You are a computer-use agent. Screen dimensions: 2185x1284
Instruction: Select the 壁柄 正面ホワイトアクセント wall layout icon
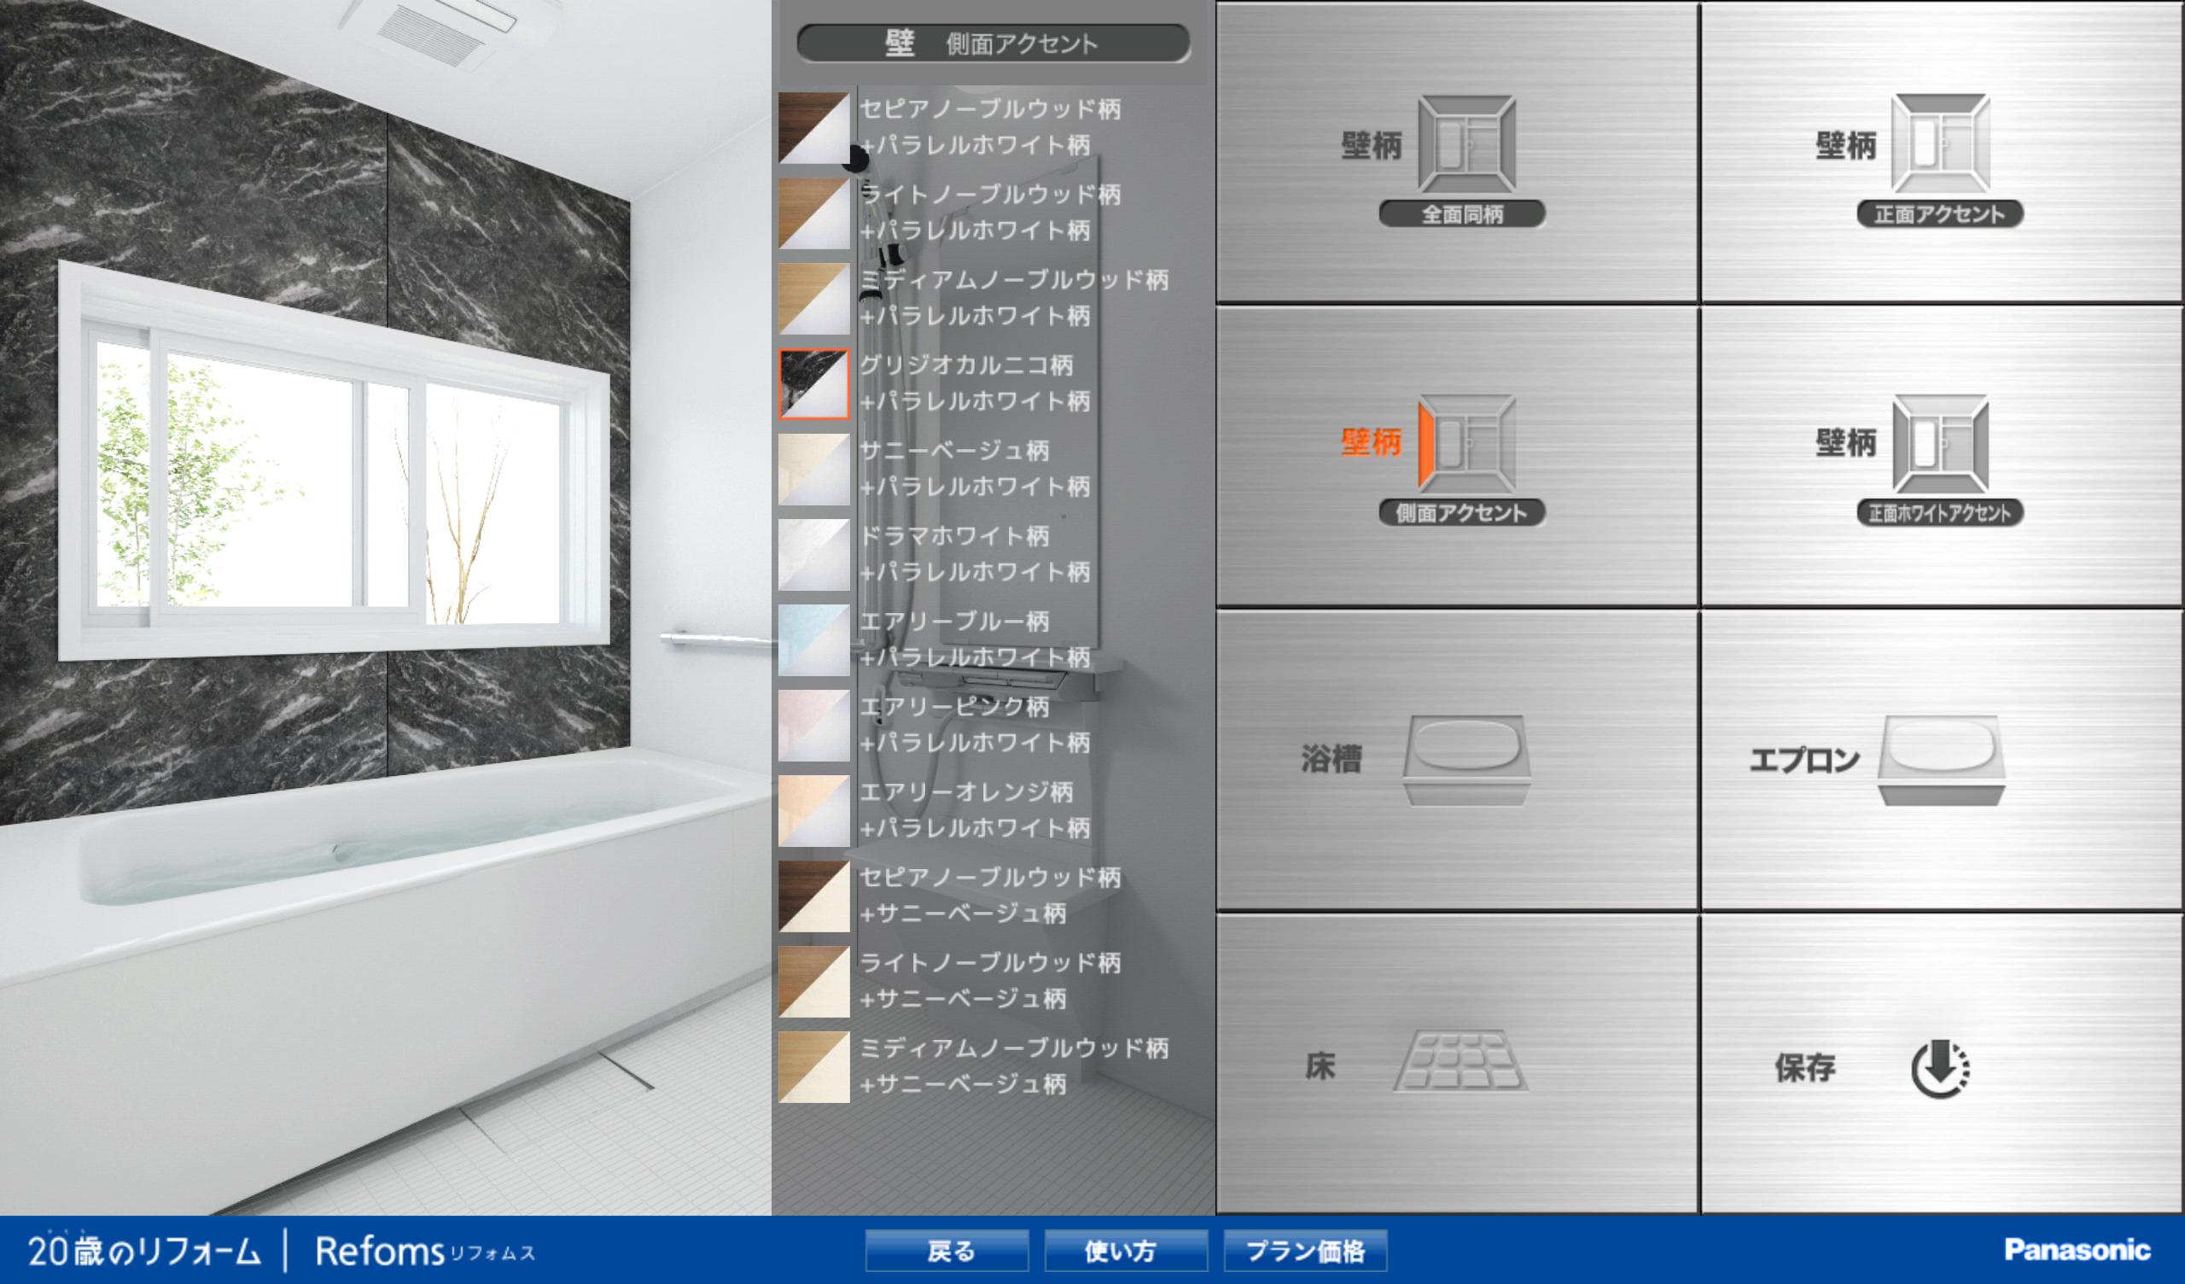[x=1940, y=443]
